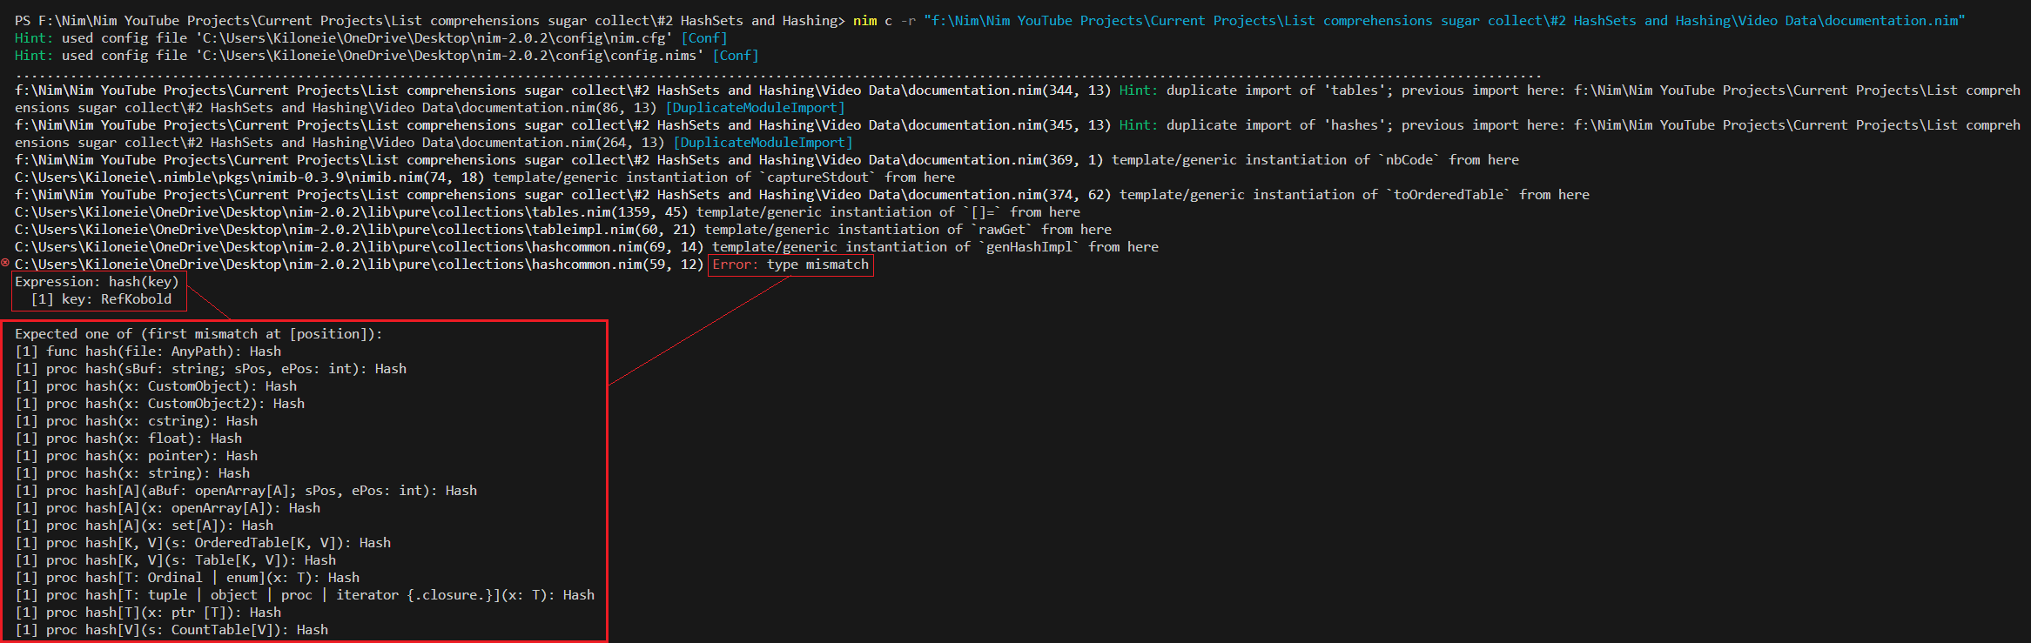
Task: Click the '[1] key: RefKobold' line
Action: (101, 299)
